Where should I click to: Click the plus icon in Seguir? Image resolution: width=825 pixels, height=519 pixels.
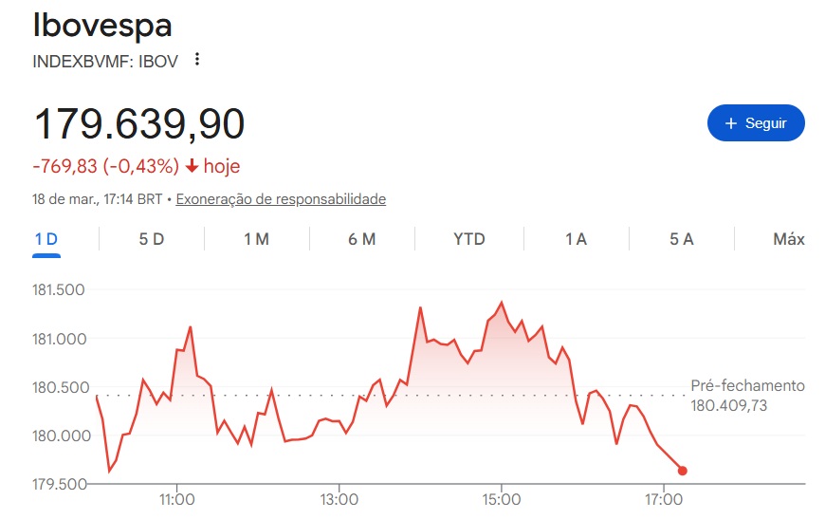(731, 123)
